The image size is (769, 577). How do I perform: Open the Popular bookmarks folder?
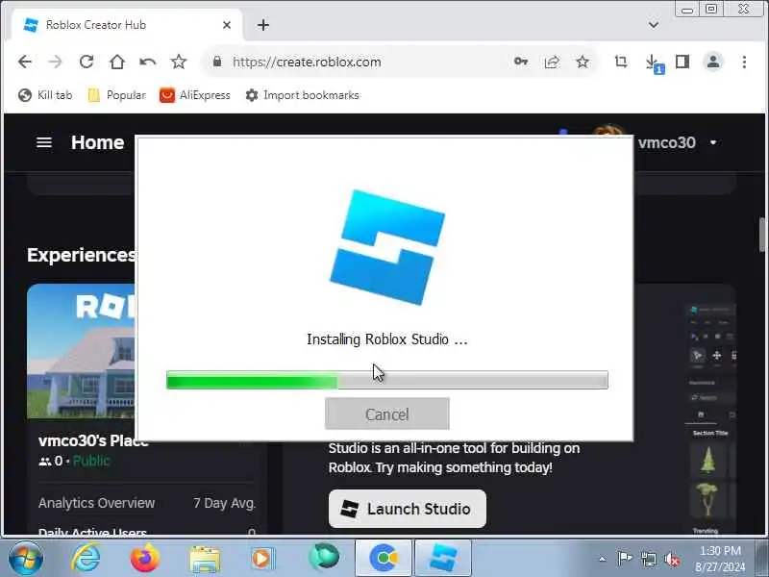(116, 95)
